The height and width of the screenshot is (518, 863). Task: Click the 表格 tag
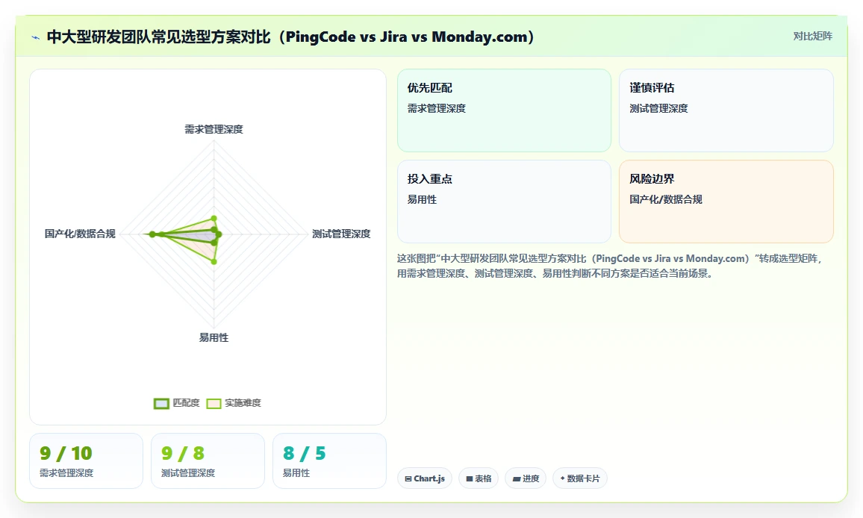(x=479, y=478)
